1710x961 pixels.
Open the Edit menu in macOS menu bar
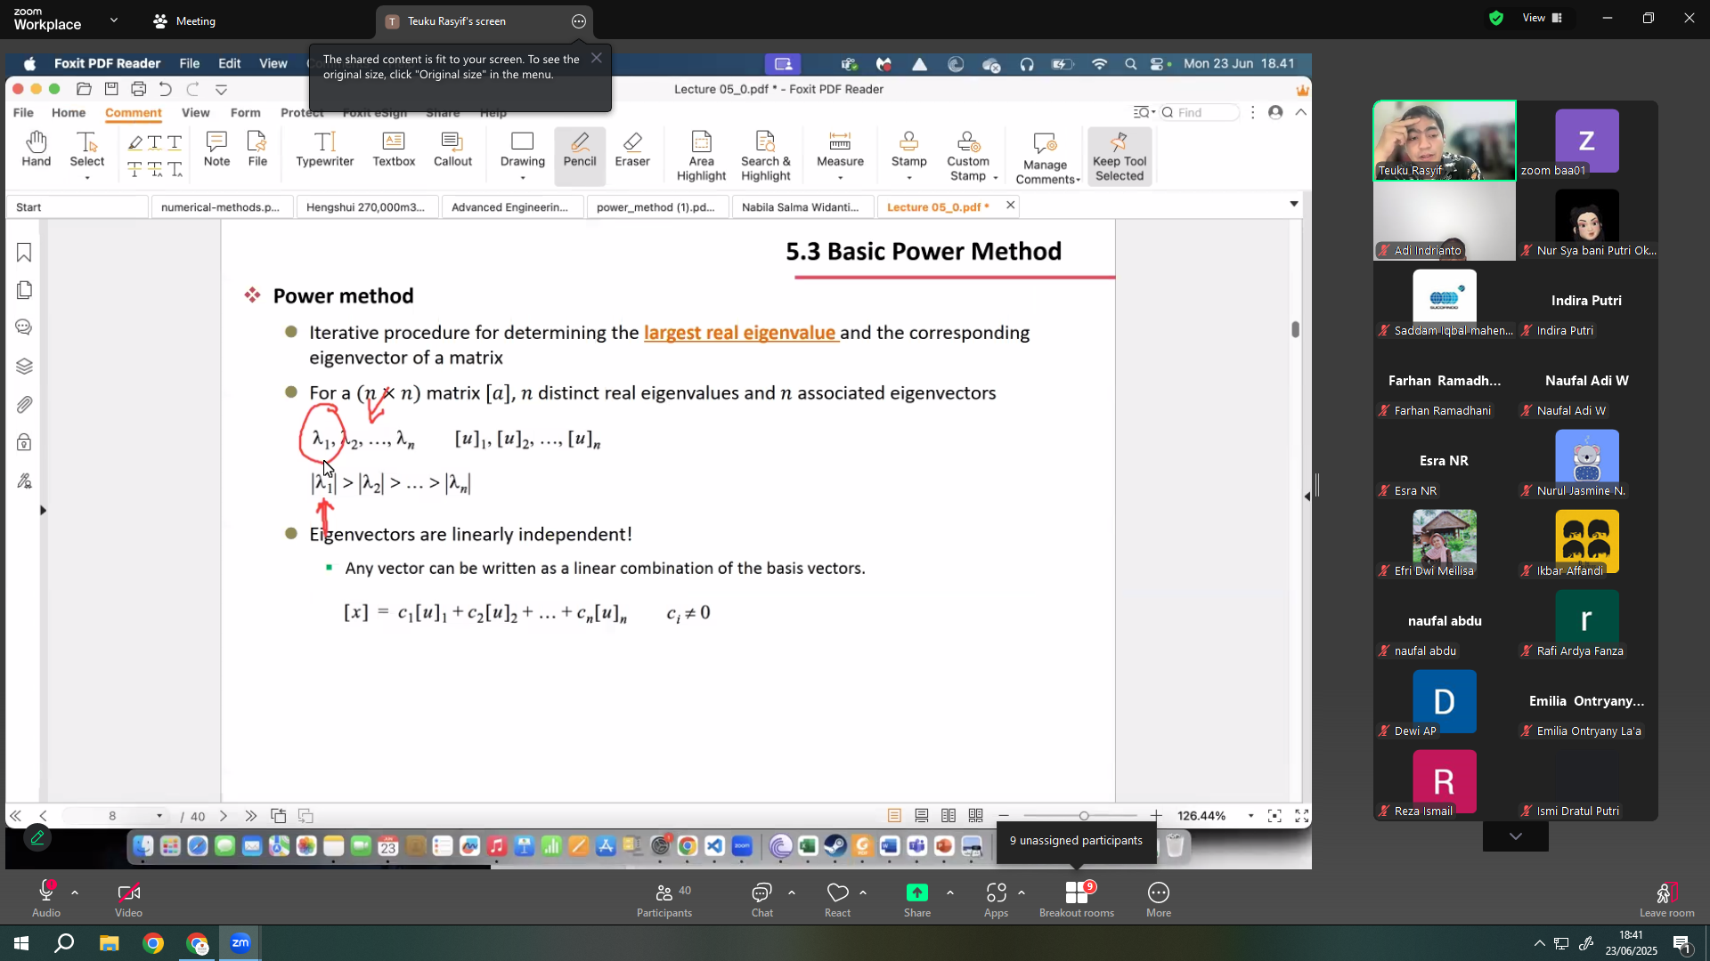(230, 63)
